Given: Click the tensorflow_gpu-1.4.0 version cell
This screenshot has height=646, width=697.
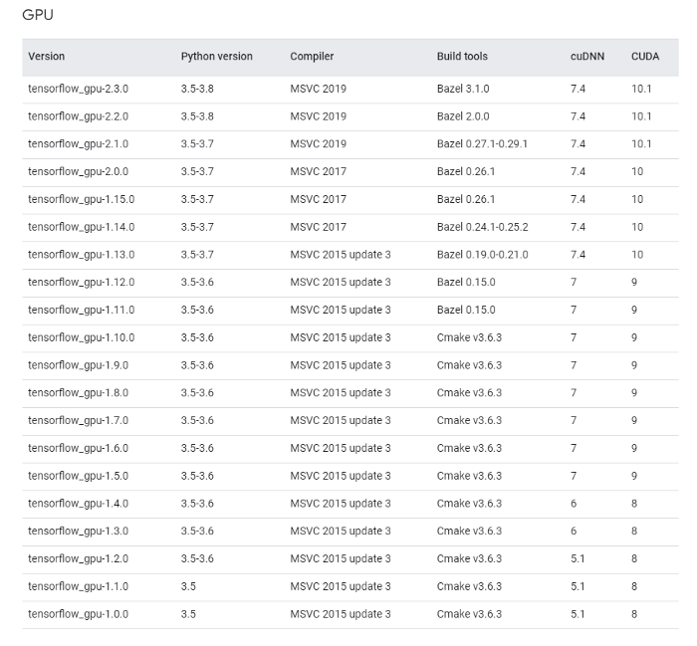Looking at the screenshot, I should pos(78,504).
